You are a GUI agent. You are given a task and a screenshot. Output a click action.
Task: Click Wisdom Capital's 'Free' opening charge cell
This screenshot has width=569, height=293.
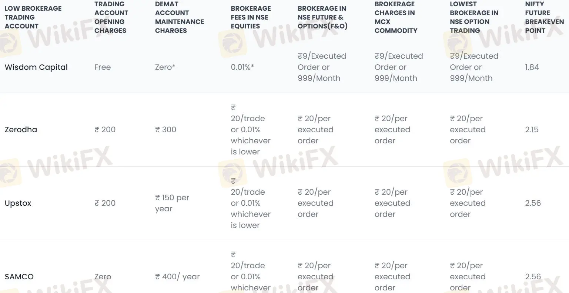point(102,67)
